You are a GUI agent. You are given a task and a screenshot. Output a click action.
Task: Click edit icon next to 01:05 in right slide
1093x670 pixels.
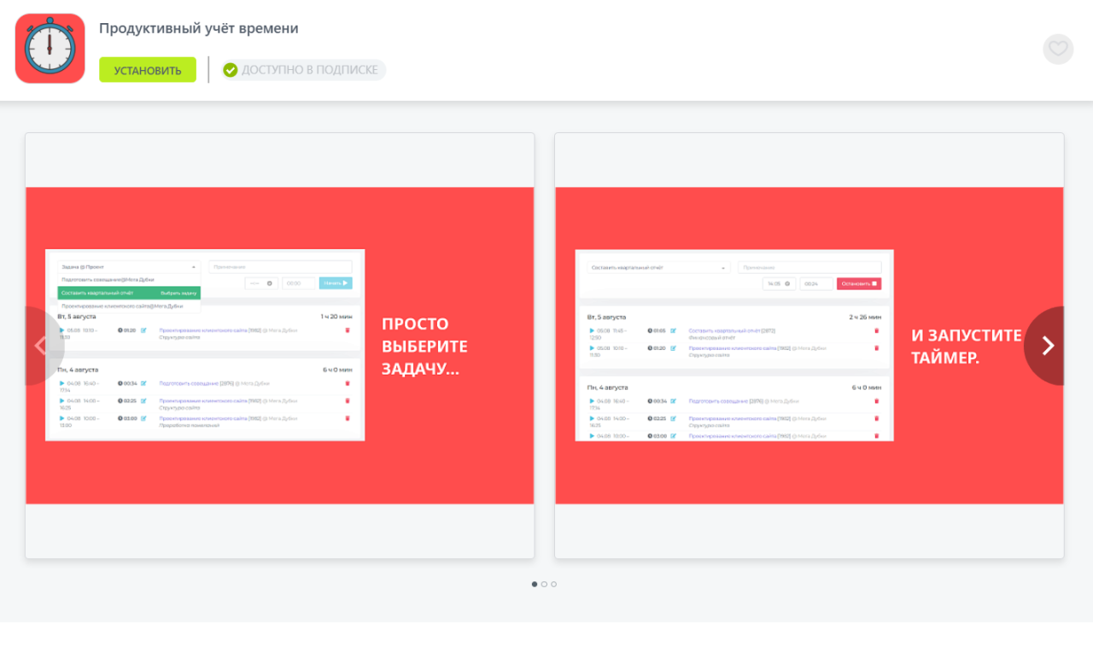pyautogui.click(x=673, y=330)
